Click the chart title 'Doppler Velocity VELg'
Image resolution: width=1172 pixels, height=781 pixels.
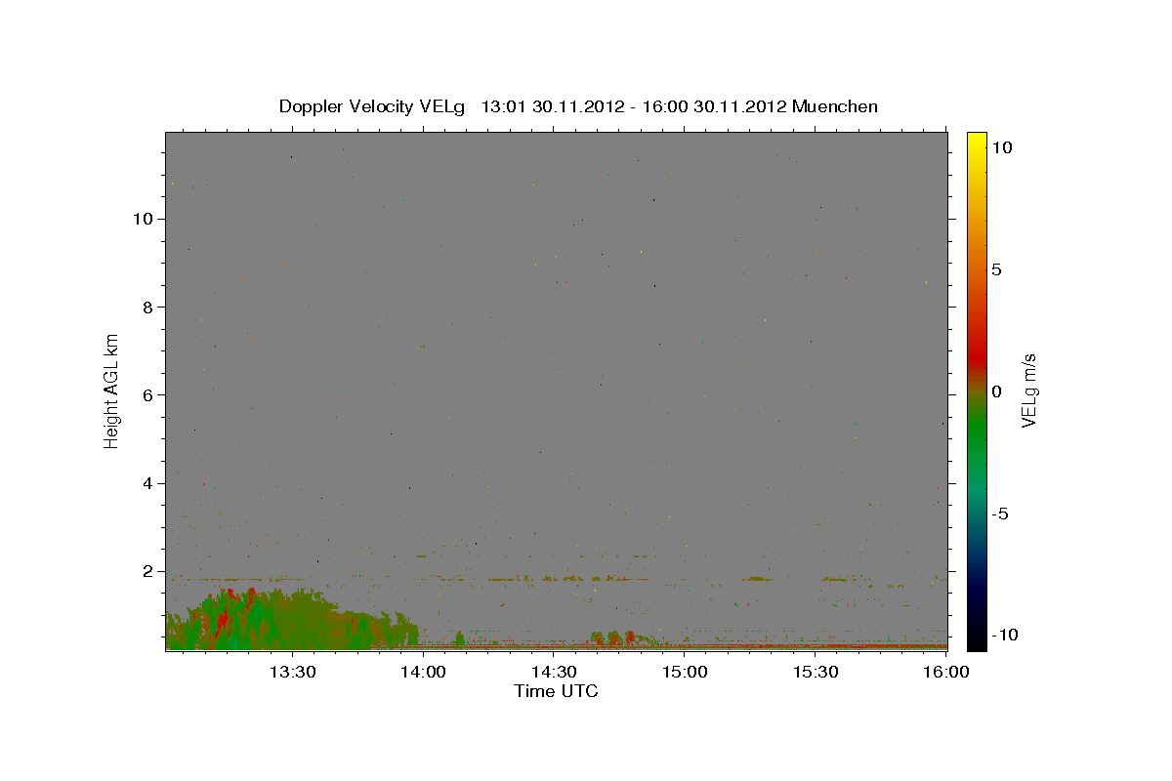[x=371, y=106]
